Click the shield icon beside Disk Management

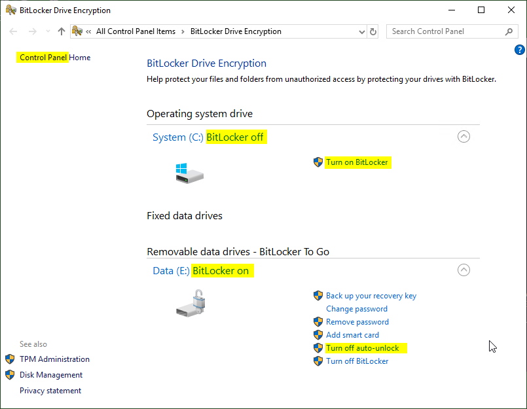[10, 375]
